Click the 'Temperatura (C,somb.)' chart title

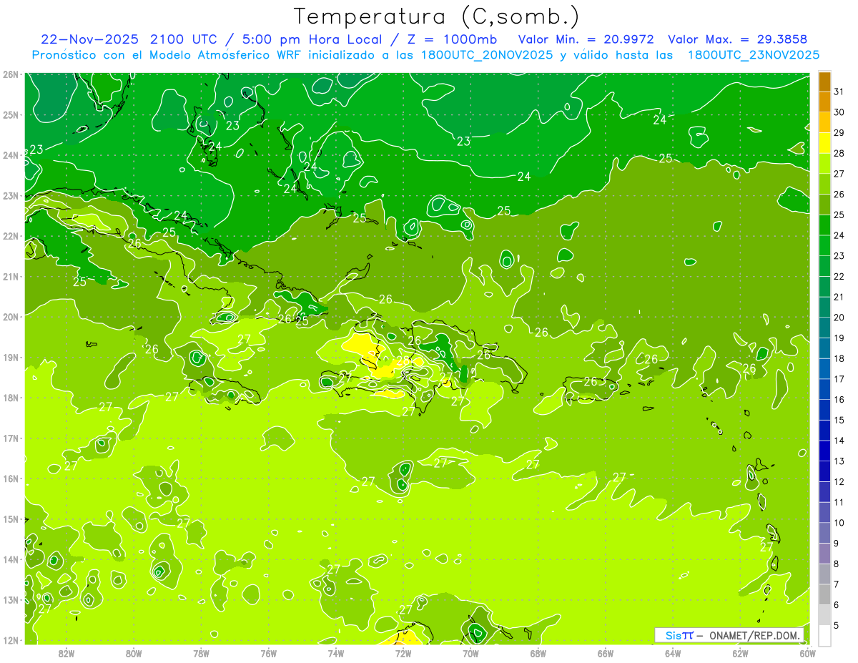point(437,17)
